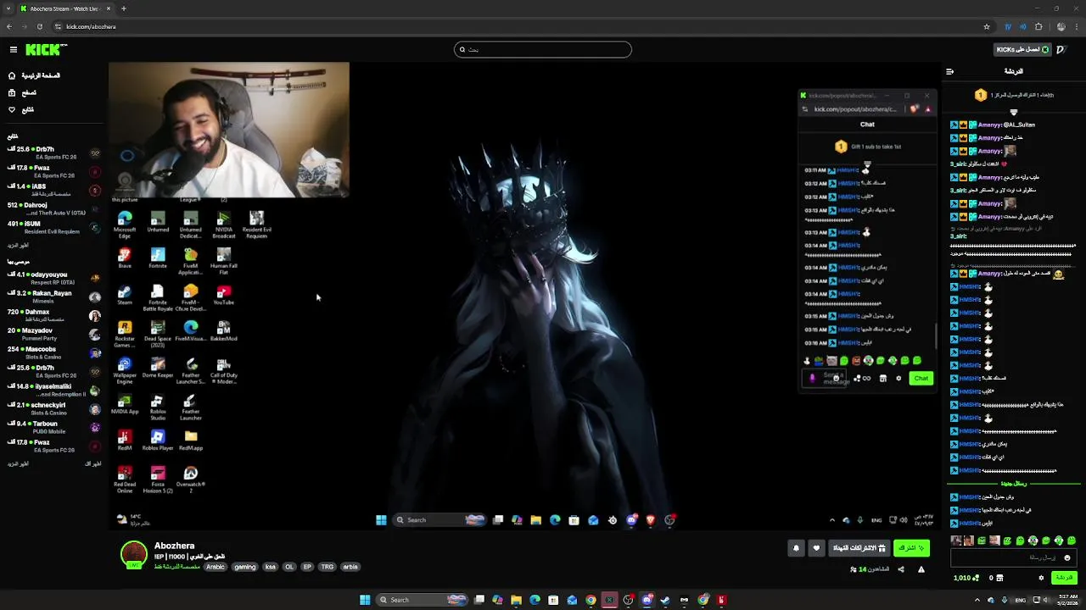Screen dimensions: 1086x610
Task: Click the share stream icon
Action: [901, 569]
